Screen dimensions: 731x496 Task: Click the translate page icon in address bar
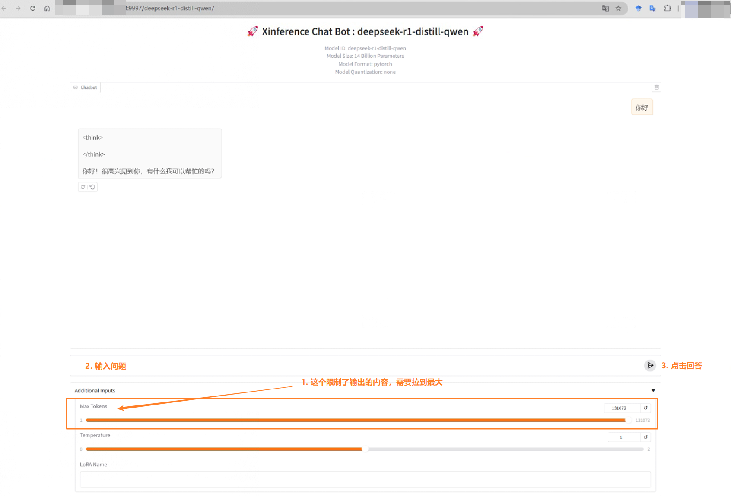tap(605, 8)
